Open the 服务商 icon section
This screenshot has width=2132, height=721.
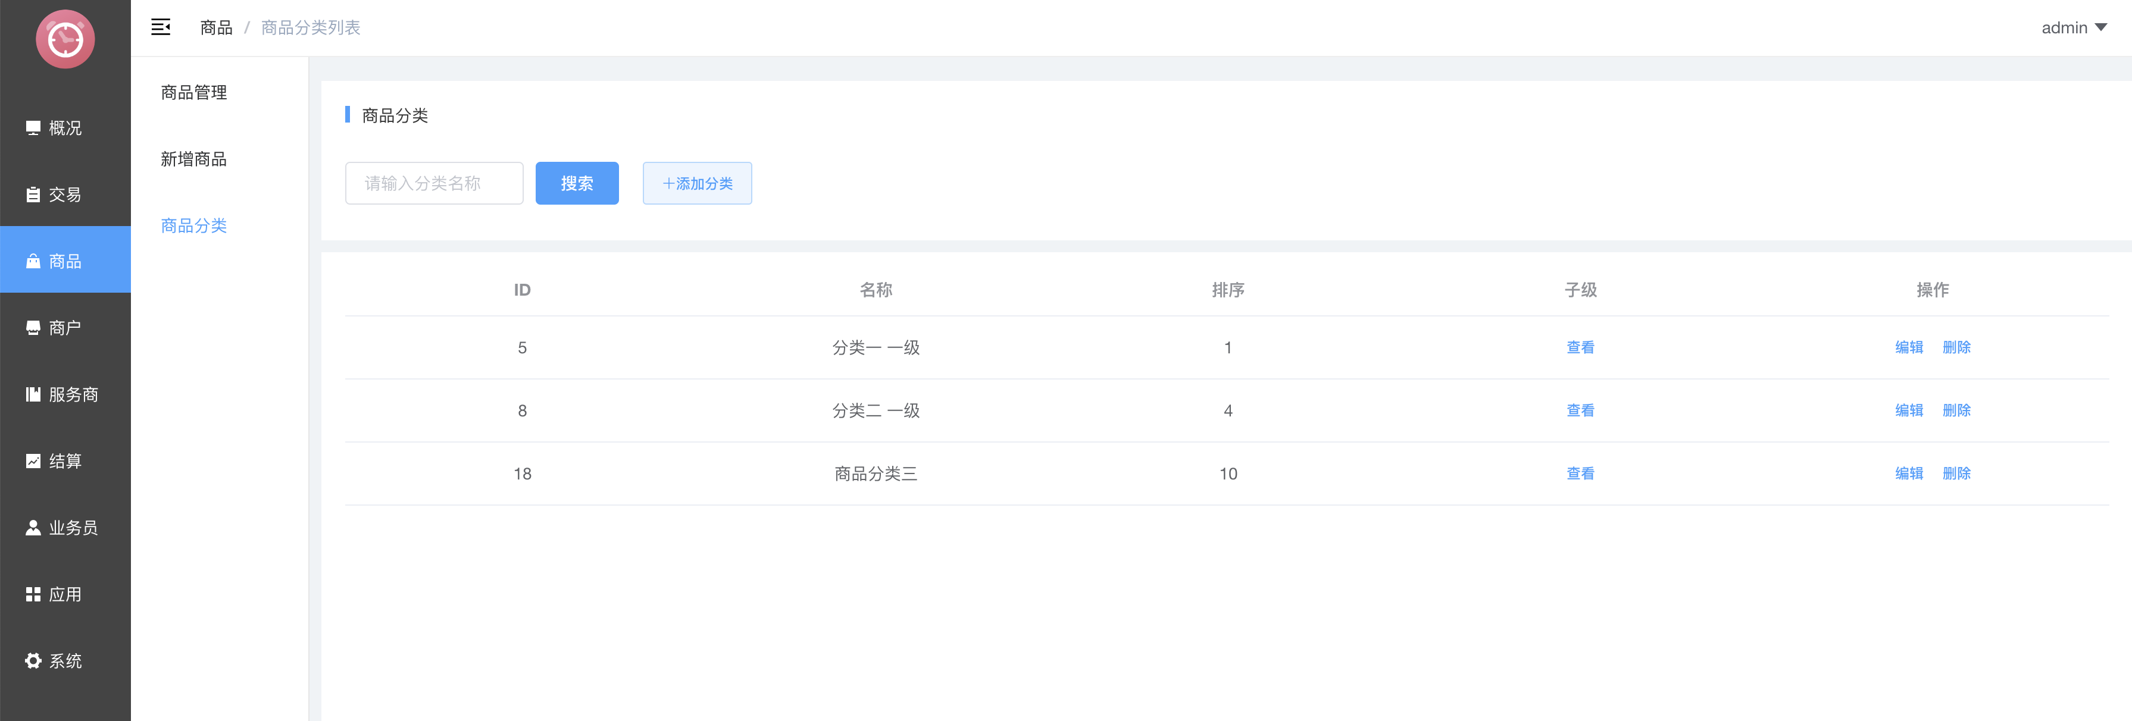click(64, 394)
